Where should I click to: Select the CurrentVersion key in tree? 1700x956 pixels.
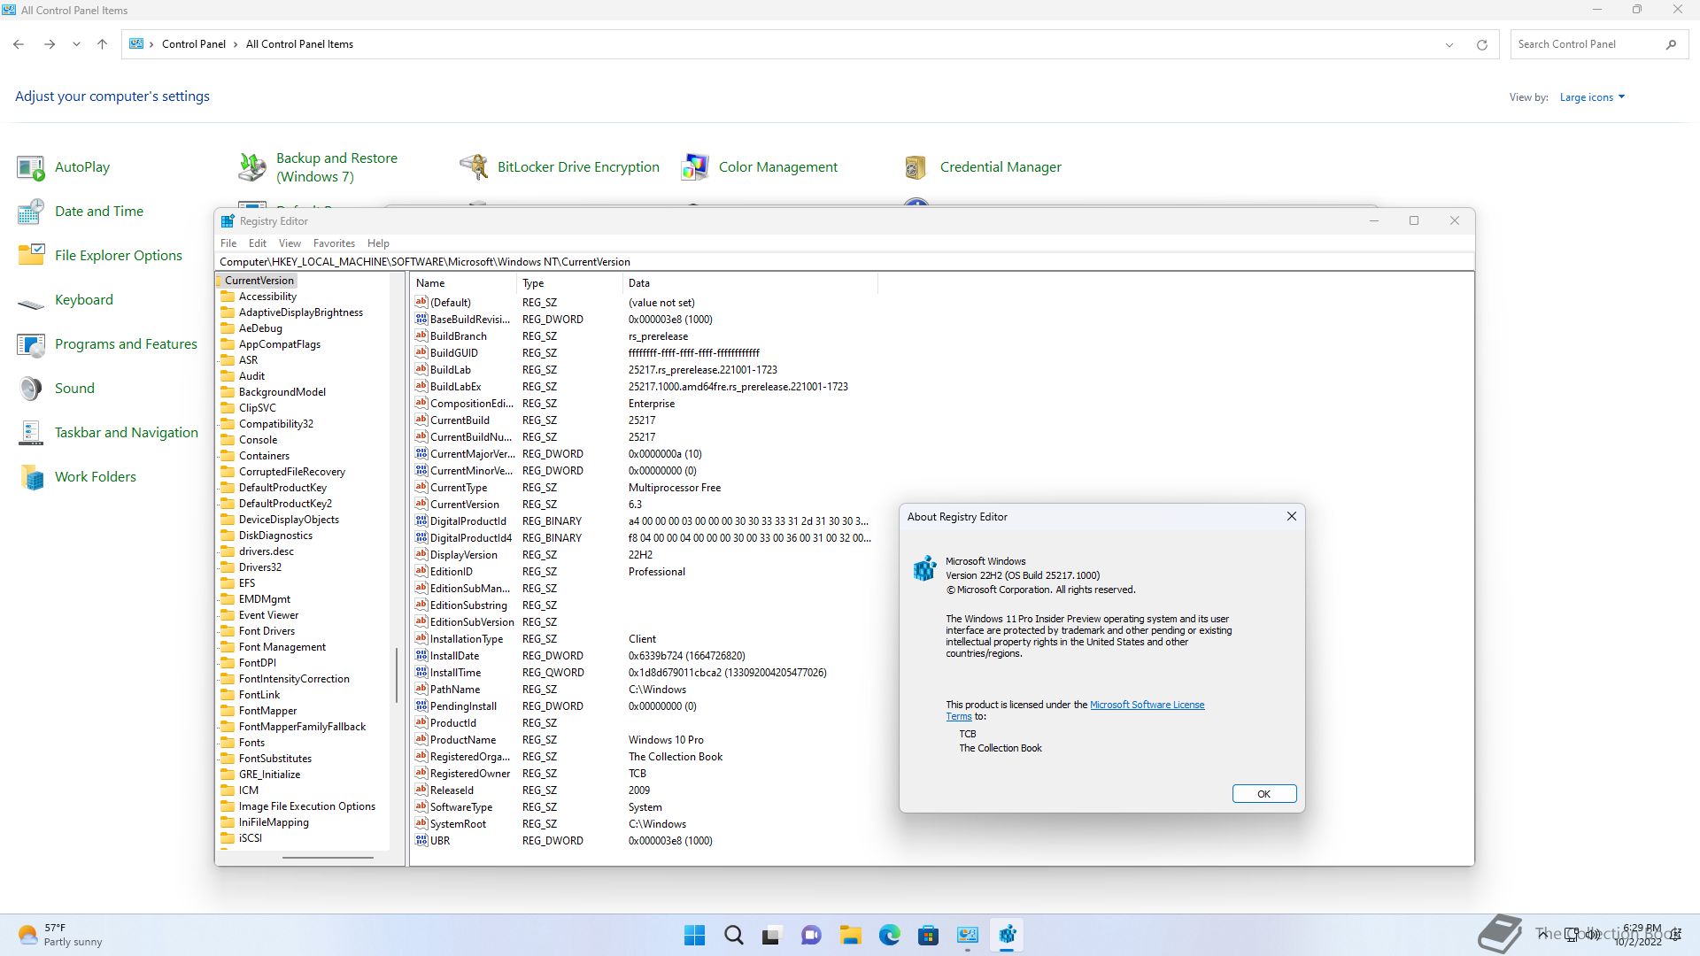coord(259,281)
